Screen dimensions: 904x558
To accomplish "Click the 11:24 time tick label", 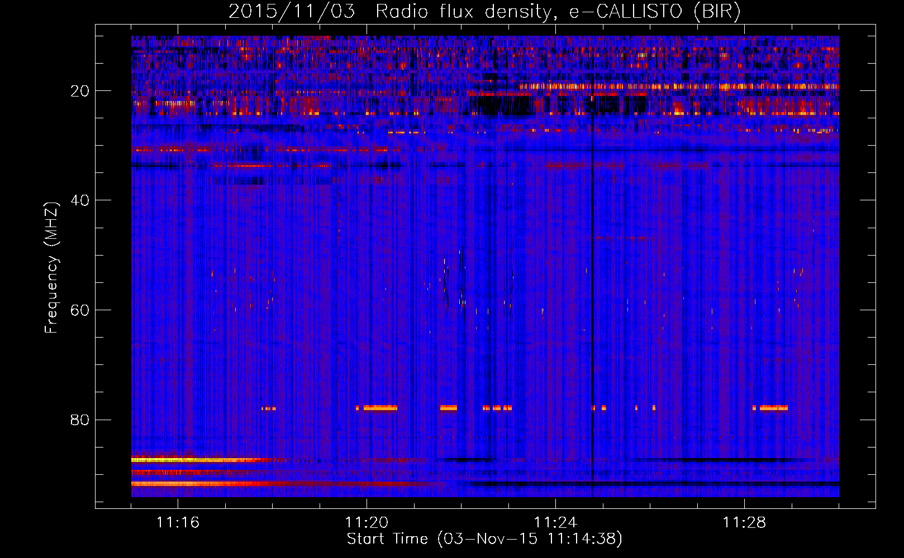I will [556, 523].
